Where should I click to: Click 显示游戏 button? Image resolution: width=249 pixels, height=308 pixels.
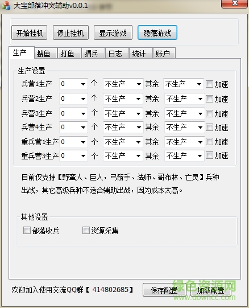point(113,32)
